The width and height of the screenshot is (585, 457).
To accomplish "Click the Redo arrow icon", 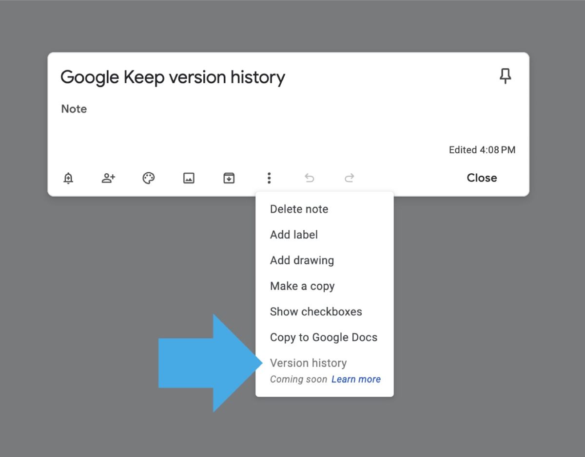I will pyautogui.click(x=350, y=178).
